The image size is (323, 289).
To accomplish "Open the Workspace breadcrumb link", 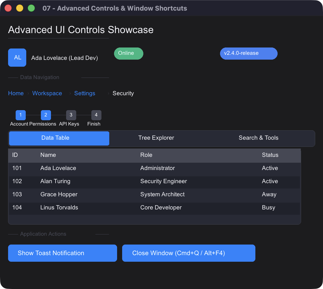I will [x=47, y=93].
